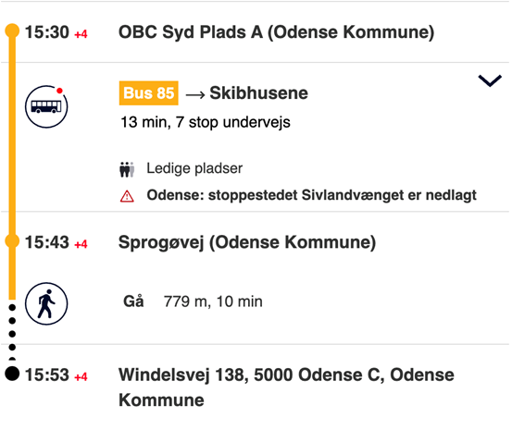Open the Sivlandvænget stop closed notice
512x430 pixels.
click(x=311, y=195)
